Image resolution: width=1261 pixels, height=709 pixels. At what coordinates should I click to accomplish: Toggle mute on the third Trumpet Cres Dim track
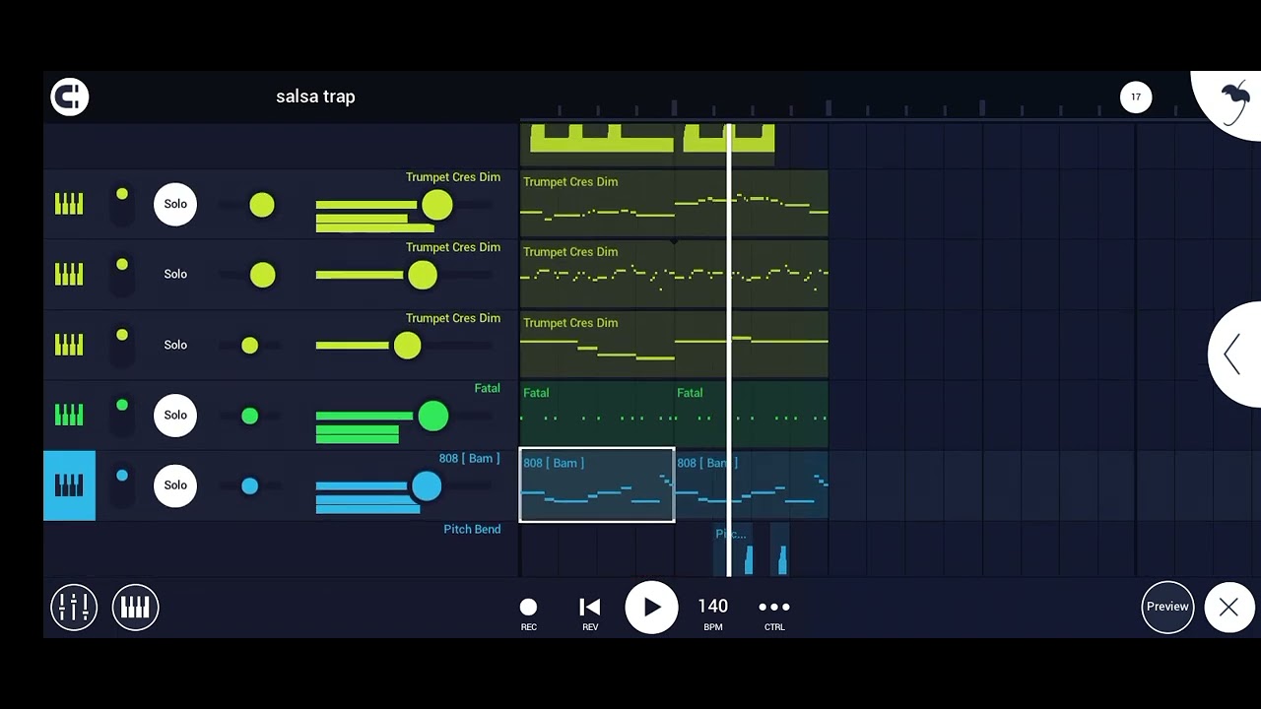point(121,346)
